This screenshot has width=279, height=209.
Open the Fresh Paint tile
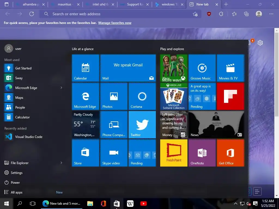(174, 153)
